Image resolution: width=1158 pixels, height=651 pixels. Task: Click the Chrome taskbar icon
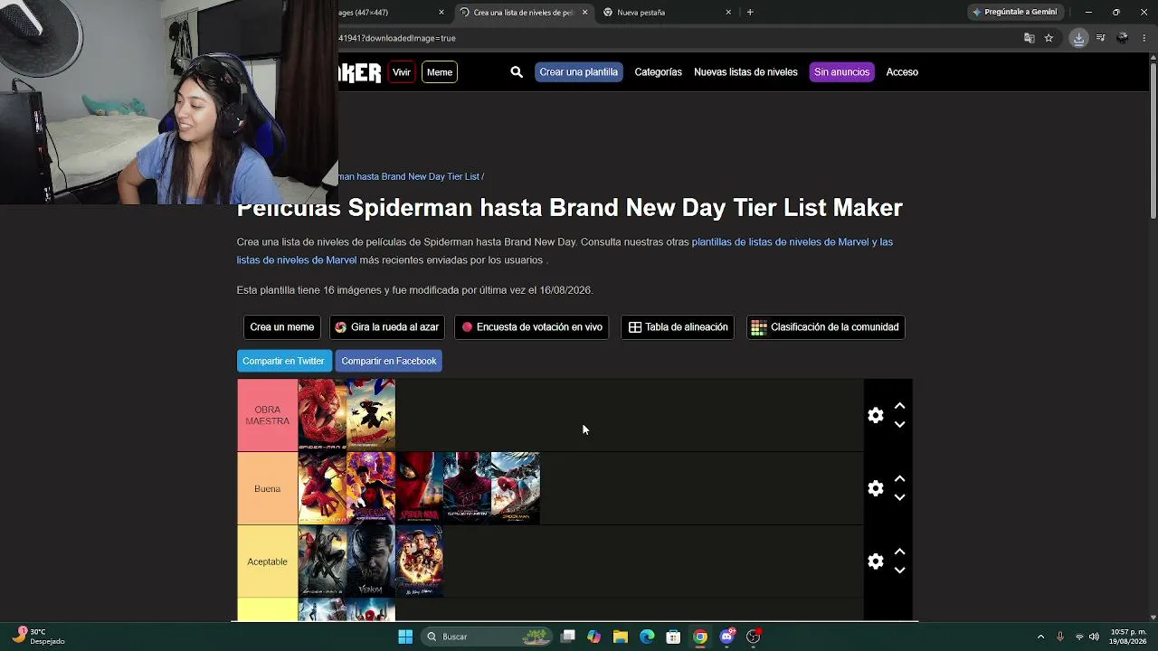pos(700,637)
